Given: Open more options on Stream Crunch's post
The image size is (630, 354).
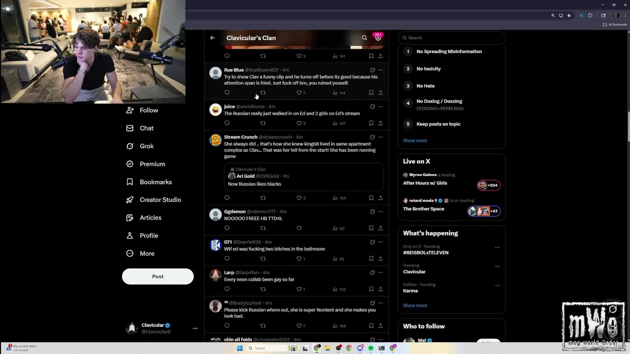Looking at the screenshot, I should coord(380,137).
